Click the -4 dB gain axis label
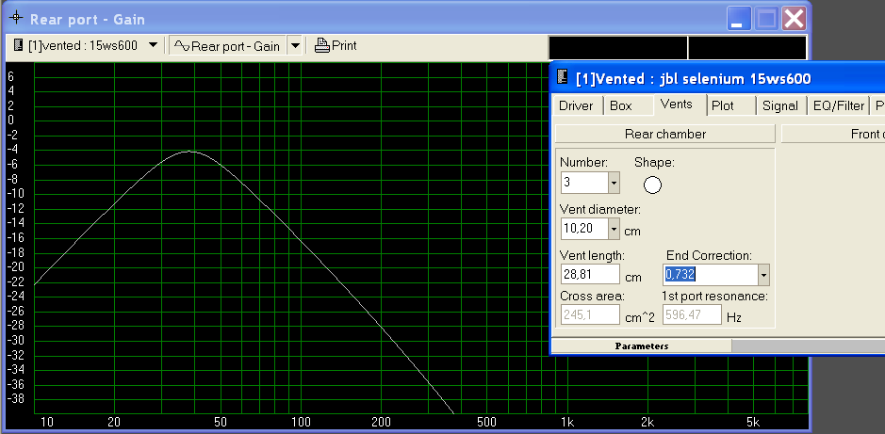This screenshot has width=885, height=434. (12, 150)
